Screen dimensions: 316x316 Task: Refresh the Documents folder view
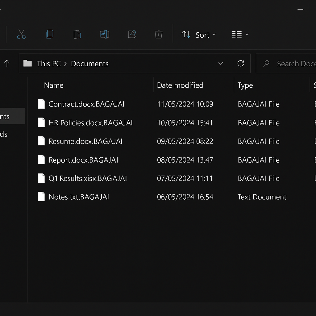coord(241,64)
